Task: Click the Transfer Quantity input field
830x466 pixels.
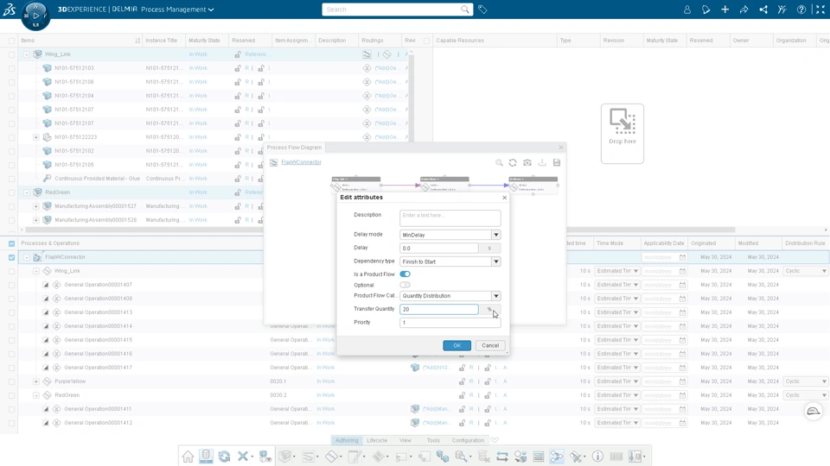Action: pos(439,310)
